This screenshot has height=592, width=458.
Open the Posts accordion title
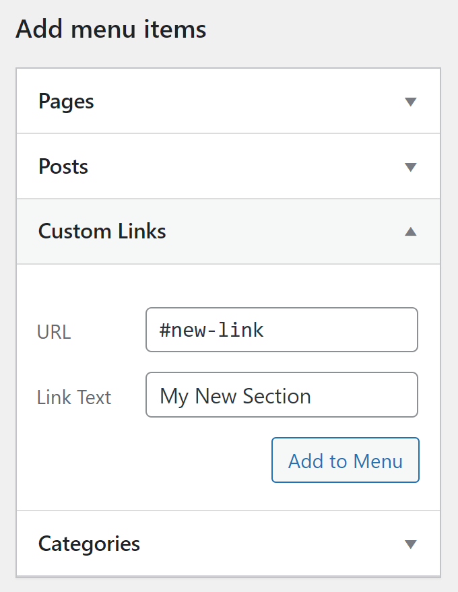pyautogui.click(x=63, y=166)
